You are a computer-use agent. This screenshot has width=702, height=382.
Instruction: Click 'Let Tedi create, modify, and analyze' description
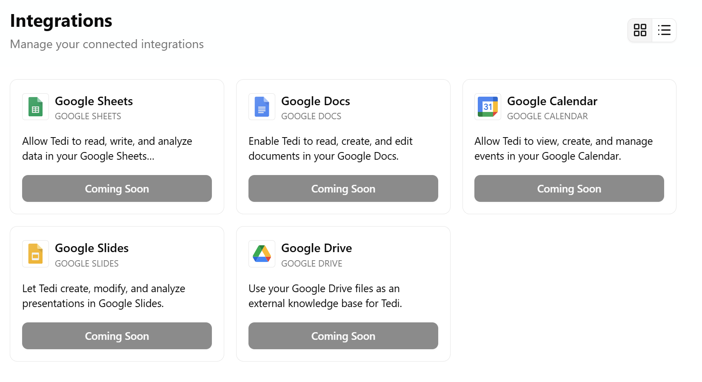(x=104, y=296)
